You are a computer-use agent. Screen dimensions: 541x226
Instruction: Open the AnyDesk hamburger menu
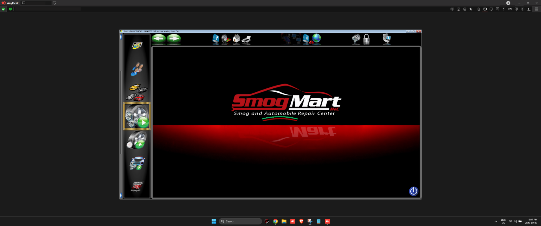(x=536, y=9)
